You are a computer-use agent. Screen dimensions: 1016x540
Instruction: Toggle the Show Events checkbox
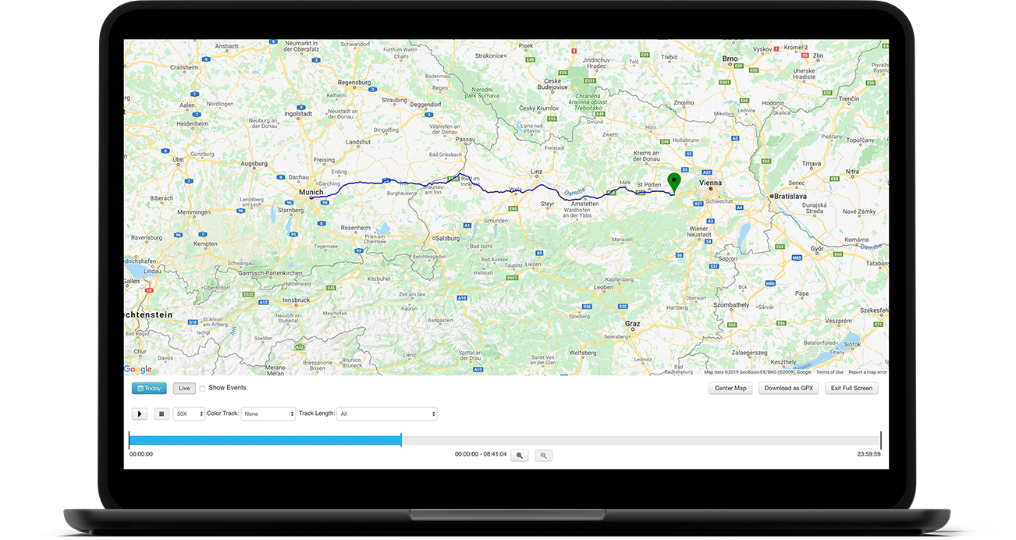[x=203, y=388]
